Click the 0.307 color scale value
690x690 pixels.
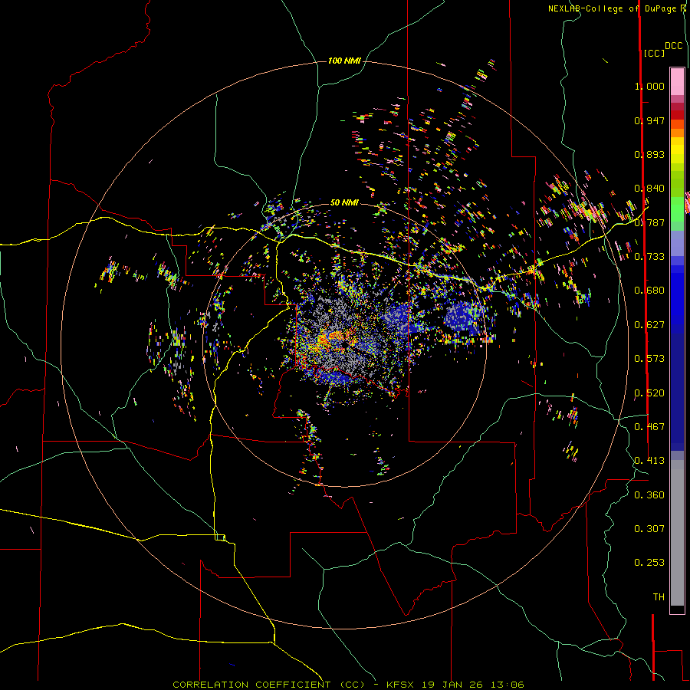coord(649,528)
